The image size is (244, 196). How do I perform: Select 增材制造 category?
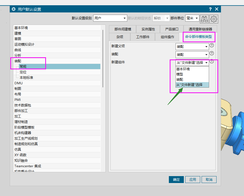click(x=57, y=122)
